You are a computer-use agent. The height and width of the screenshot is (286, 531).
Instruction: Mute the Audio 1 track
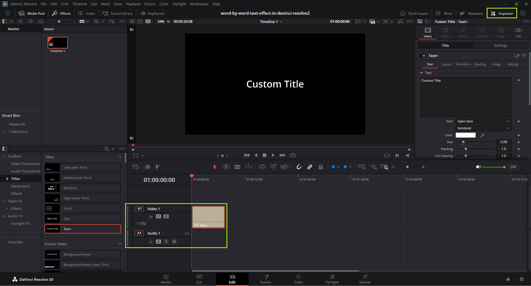click(174, 241)
